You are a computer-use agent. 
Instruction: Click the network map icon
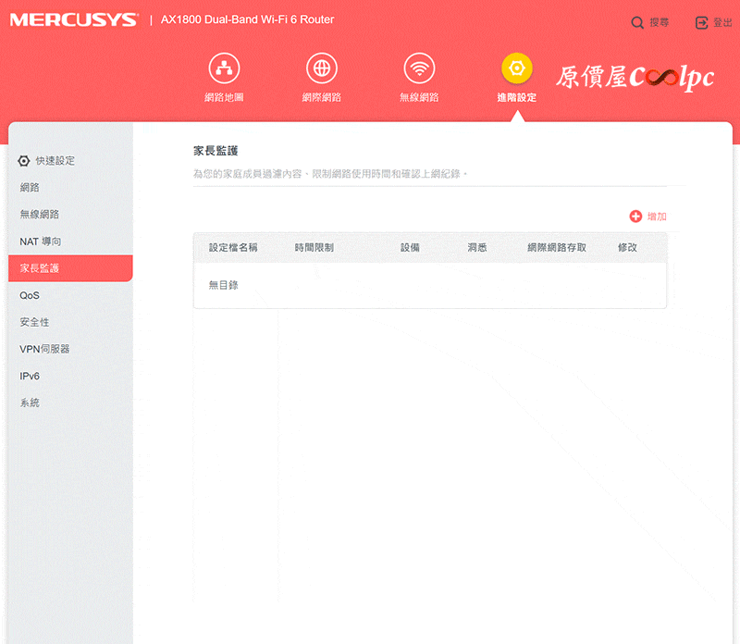[x=224, y=68]
